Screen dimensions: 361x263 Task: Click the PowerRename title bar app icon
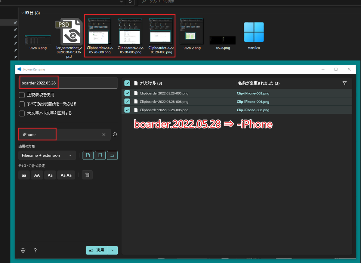click(20, 69)
